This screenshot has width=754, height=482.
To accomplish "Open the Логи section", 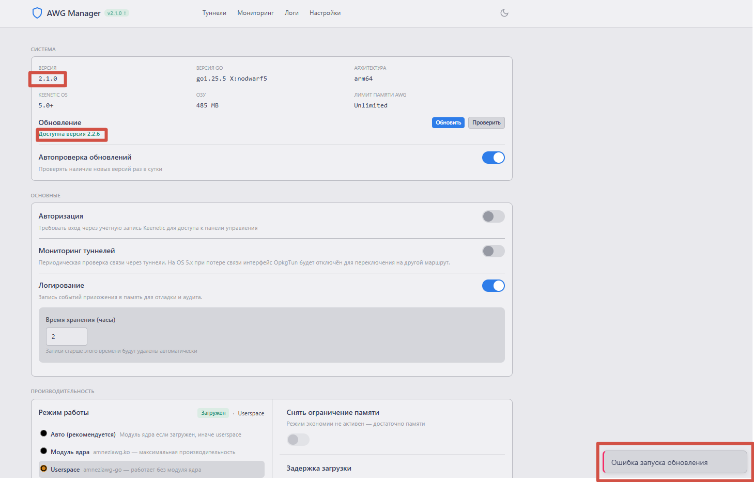I will point(291,13).
